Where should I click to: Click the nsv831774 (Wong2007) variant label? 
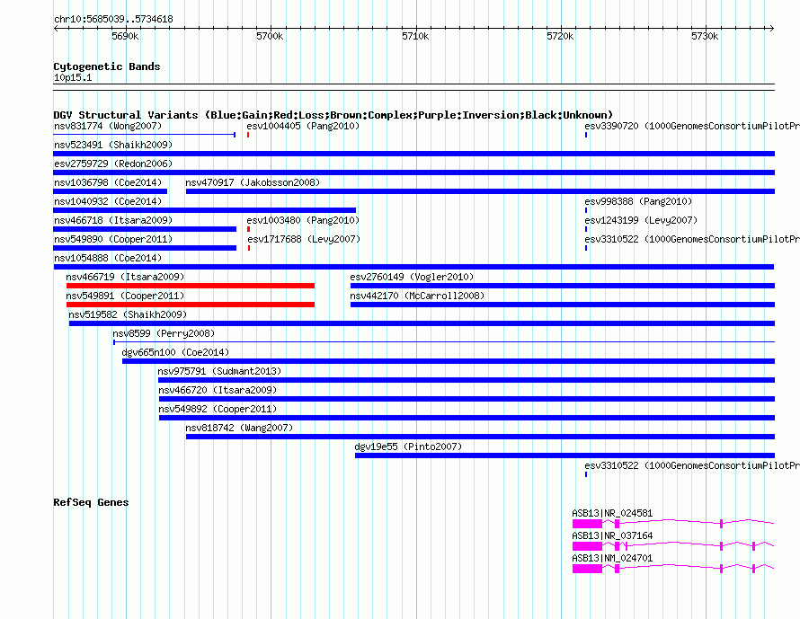pyautogui.click(x=108, y=126)
